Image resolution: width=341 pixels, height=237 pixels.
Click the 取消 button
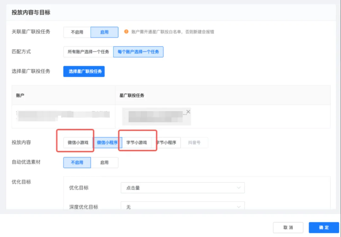tap(288, 227)
